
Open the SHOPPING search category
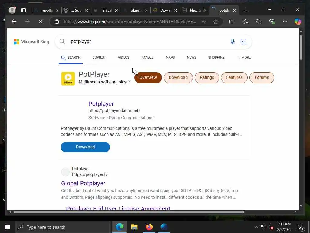(x=216, y=57)
